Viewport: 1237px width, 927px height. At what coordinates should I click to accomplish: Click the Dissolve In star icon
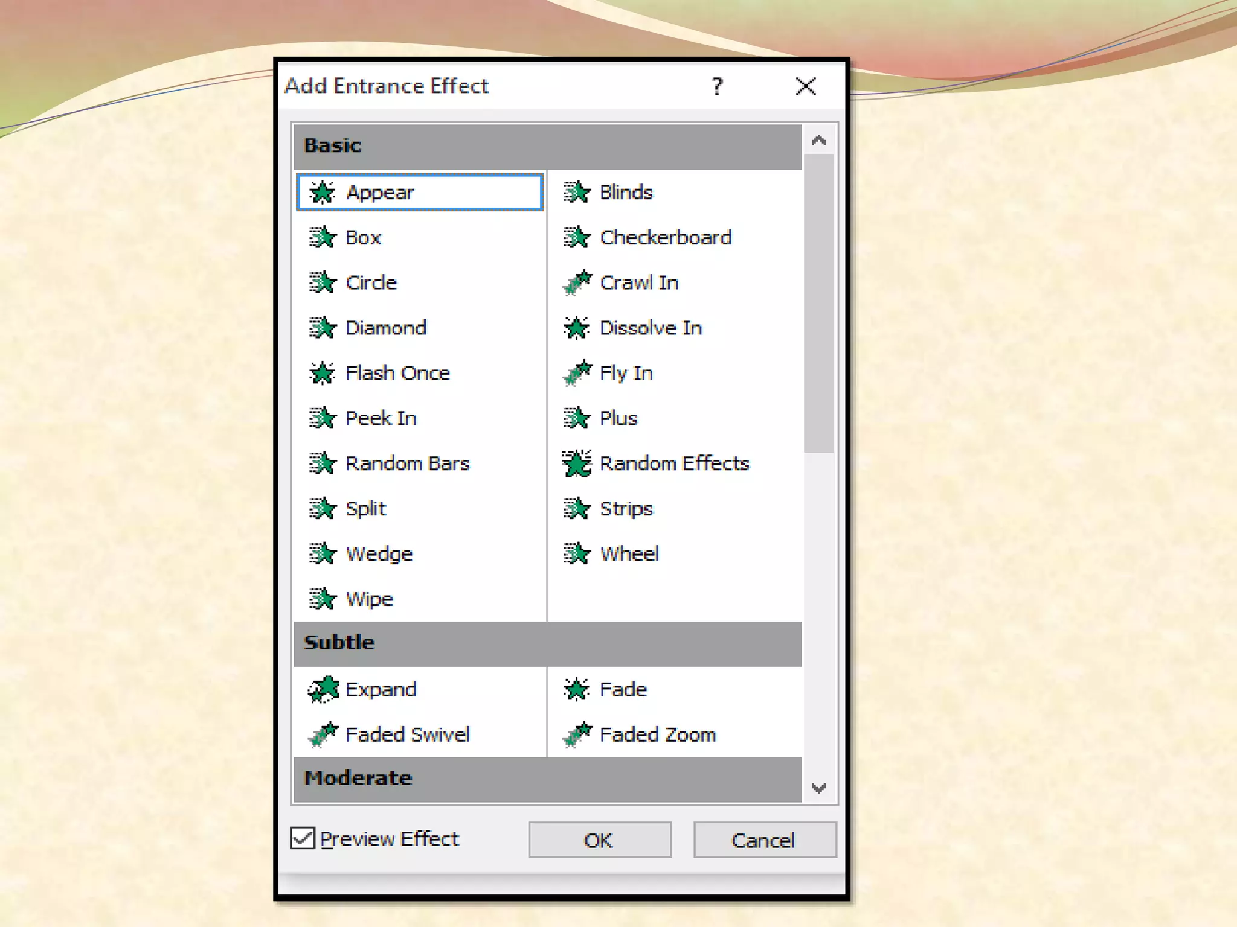(x=576, y=328)
